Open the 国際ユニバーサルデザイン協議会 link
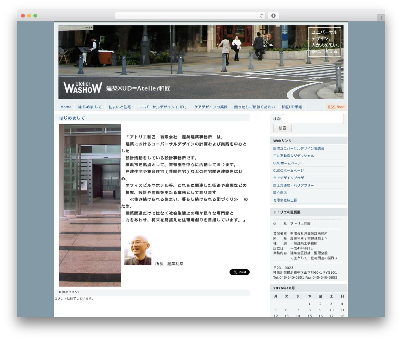Image resolution: width=402 pixels, height=341 pixels. pyautogui.click(x=299, y=148)
